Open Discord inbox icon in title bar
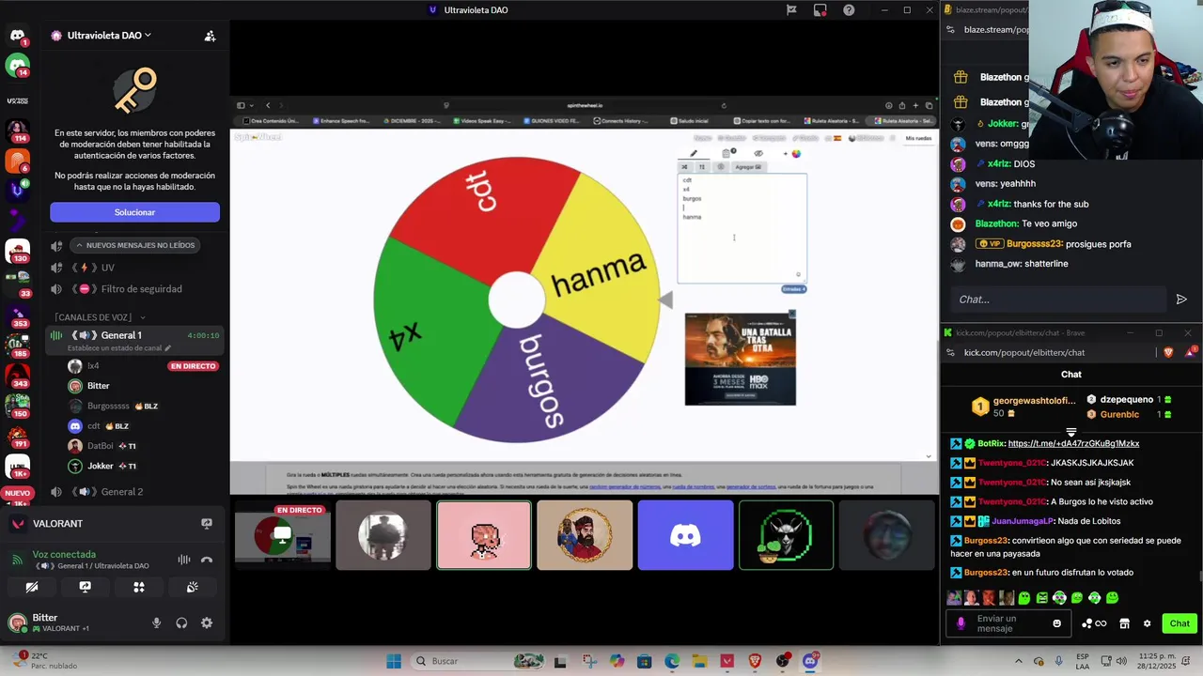This screenshot has height=676, width=1203. (820, 9)
